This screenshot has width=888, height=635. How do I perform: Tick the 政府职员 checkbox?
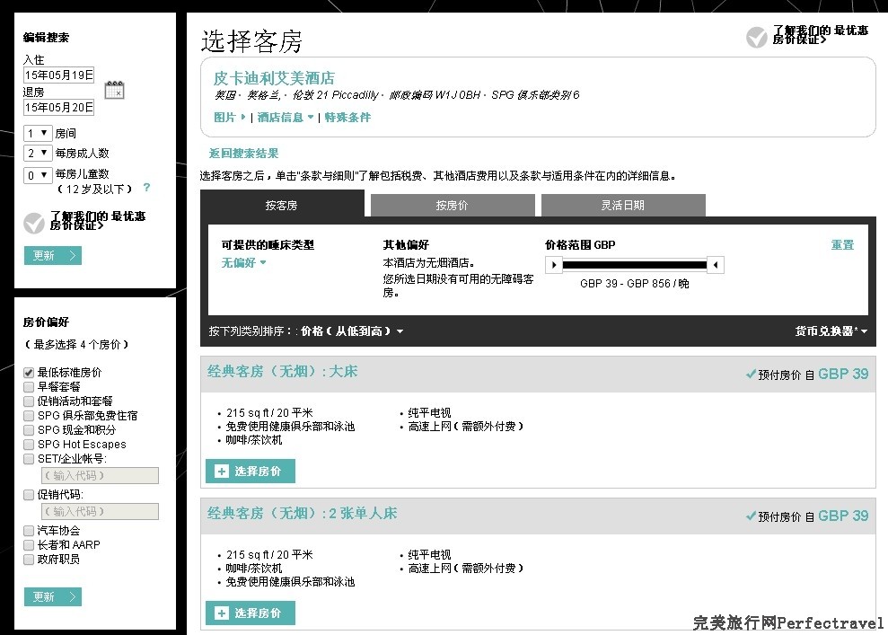coord(29,560)
